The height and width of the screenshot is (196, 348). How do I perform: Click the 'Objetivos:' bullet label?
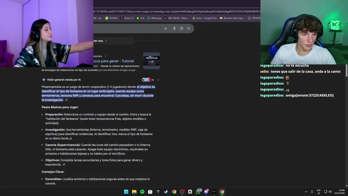52,160
